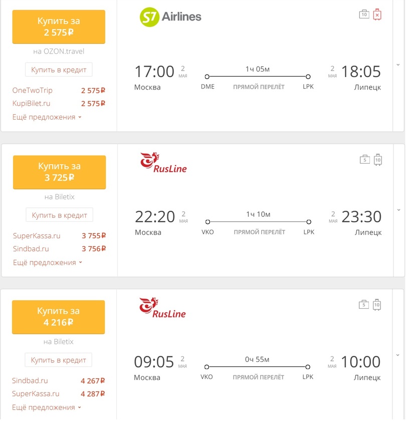Buy the RusLine ticket for 3 725₽
The image size is (411, 430).
coord(59,172)
